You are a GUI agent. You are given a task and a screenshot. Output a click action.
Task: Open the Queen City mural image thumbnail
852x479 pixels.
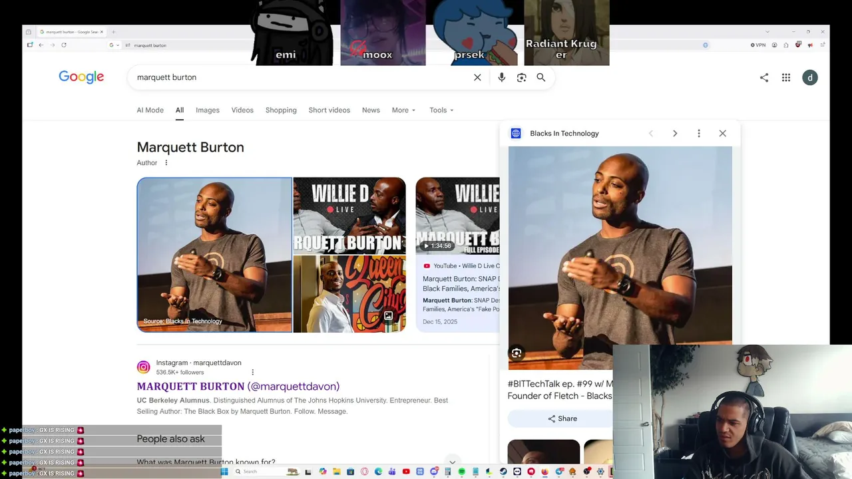[x=349, y=294]
